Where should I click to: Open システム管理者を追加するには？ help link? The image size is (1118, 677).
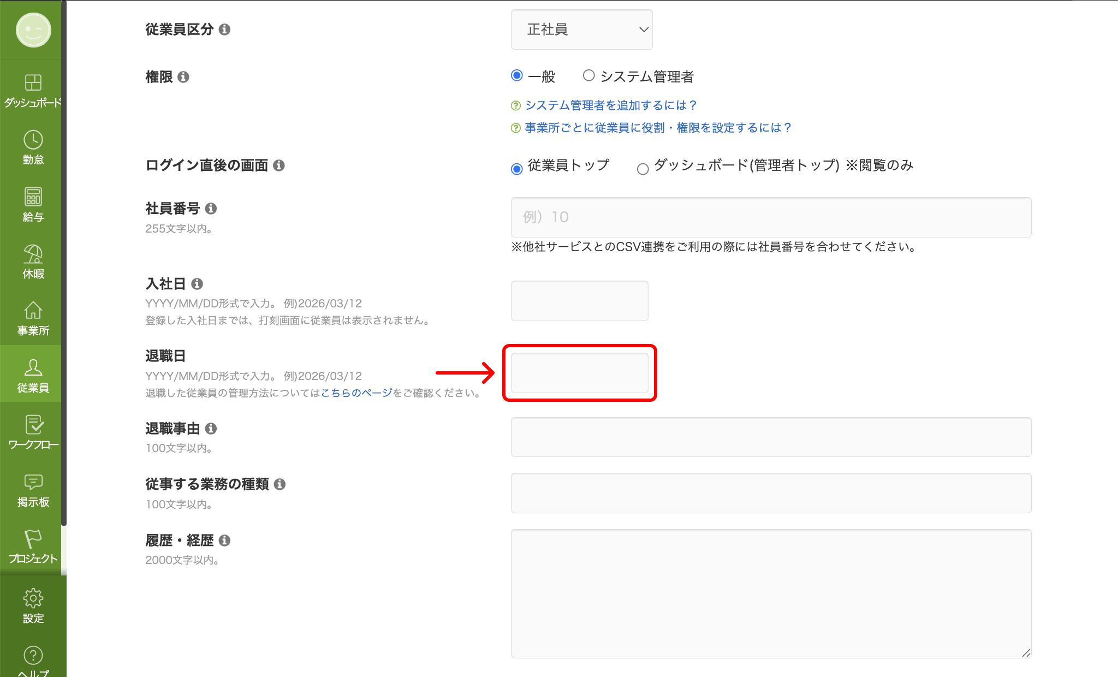point(611,105)
